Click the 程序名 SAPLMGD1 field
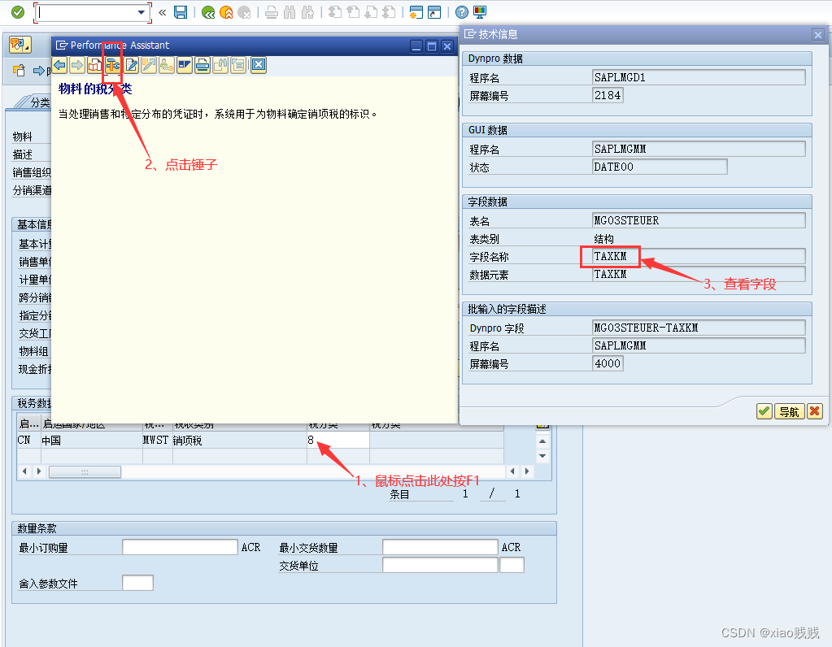The width and height of the screenshot is (832, 647). point(699,77)
